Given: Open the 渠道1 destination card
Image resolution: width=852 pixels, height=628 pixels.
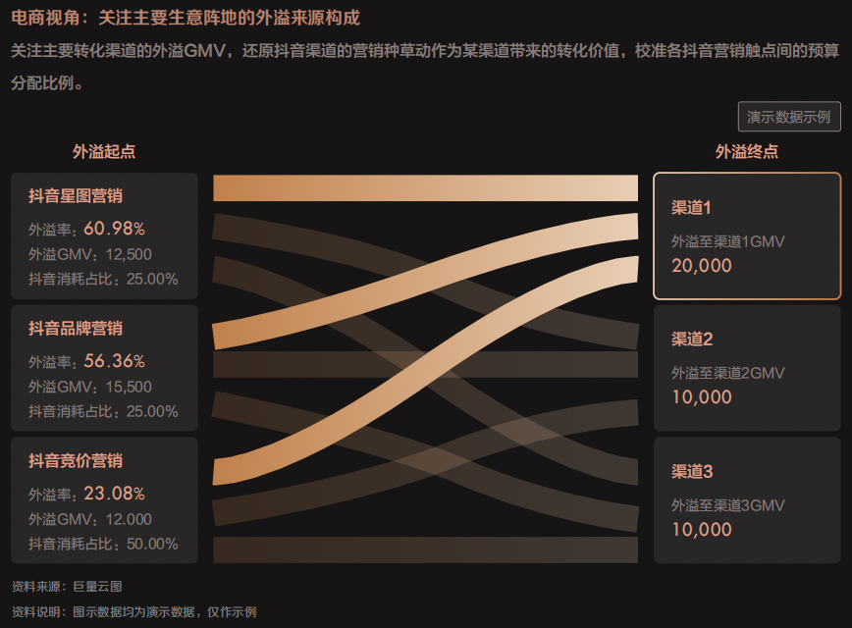Looking at the screenshot, I should [747, 235].
